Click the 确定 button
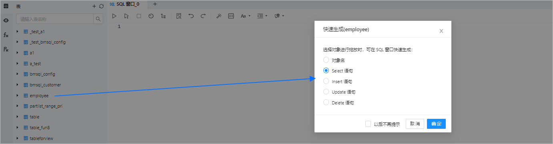This screenshot has width=553, height=144. click(436, 124)
